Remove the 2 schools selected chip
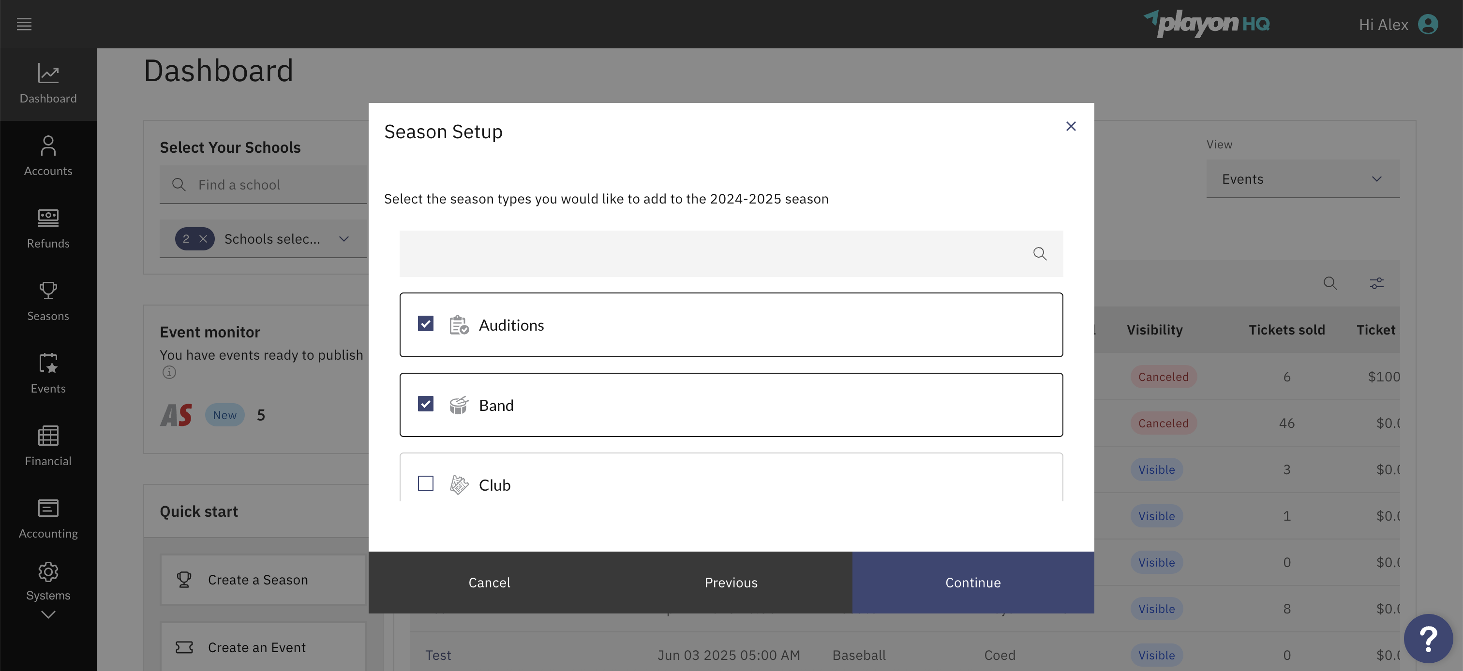Image resolution: width=1463 pixels, height=671 pixels. pyautogui.click(x=203, y=239)
